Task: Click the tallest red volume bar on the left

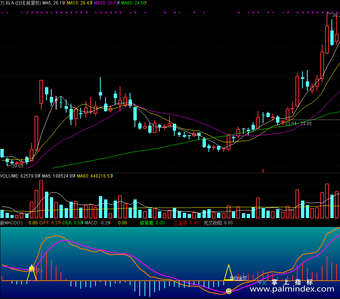Action: pyautogui.click(x=41, y=199)
